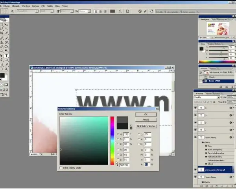Center-align text in the options bar

[101, 11]
